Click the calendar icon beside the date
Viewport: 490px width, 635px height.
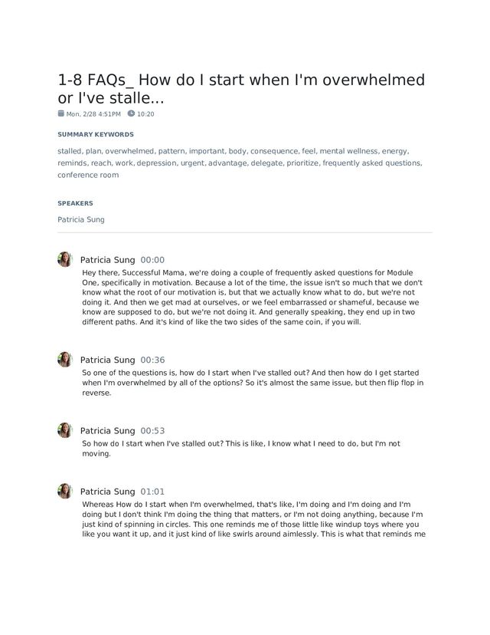61,114
